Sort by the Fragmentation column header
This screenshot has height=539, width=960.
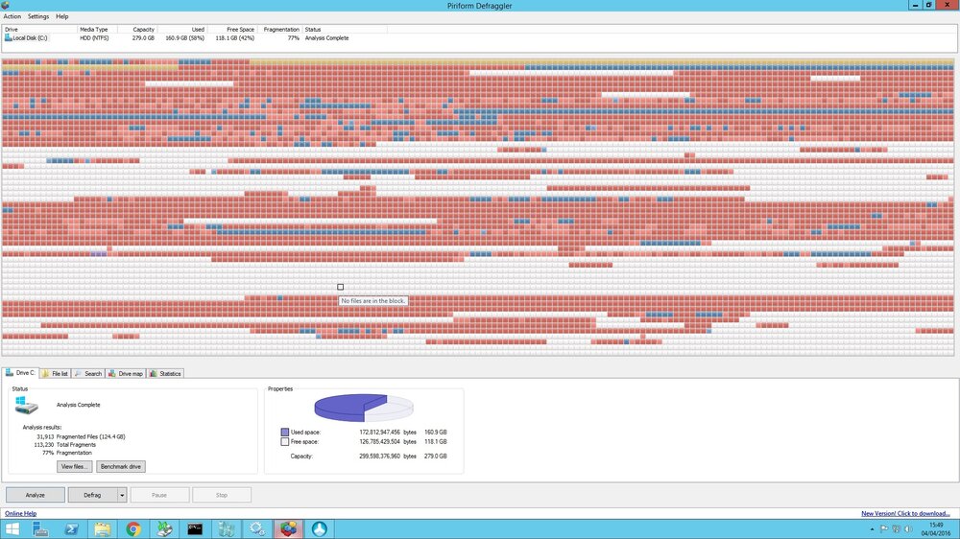pos(280,30)
